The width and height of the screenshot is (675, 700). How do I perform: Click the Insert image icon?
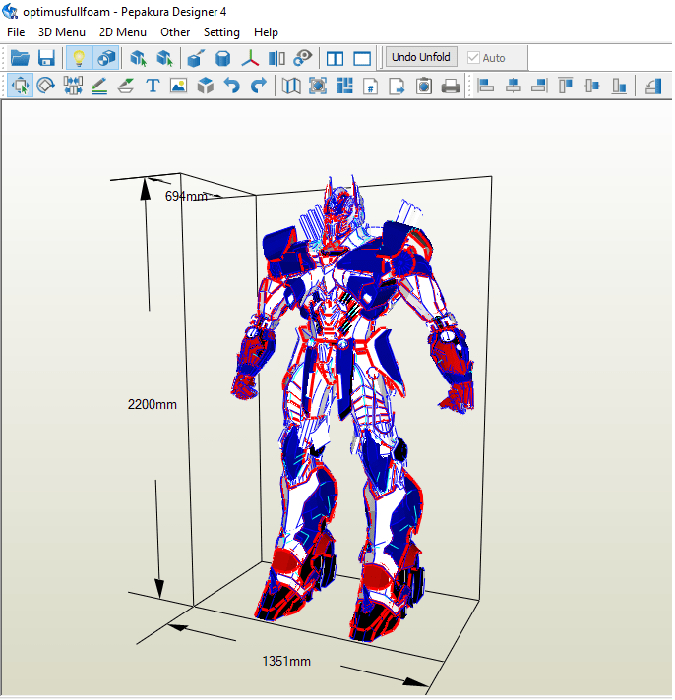tap(178, 87)
